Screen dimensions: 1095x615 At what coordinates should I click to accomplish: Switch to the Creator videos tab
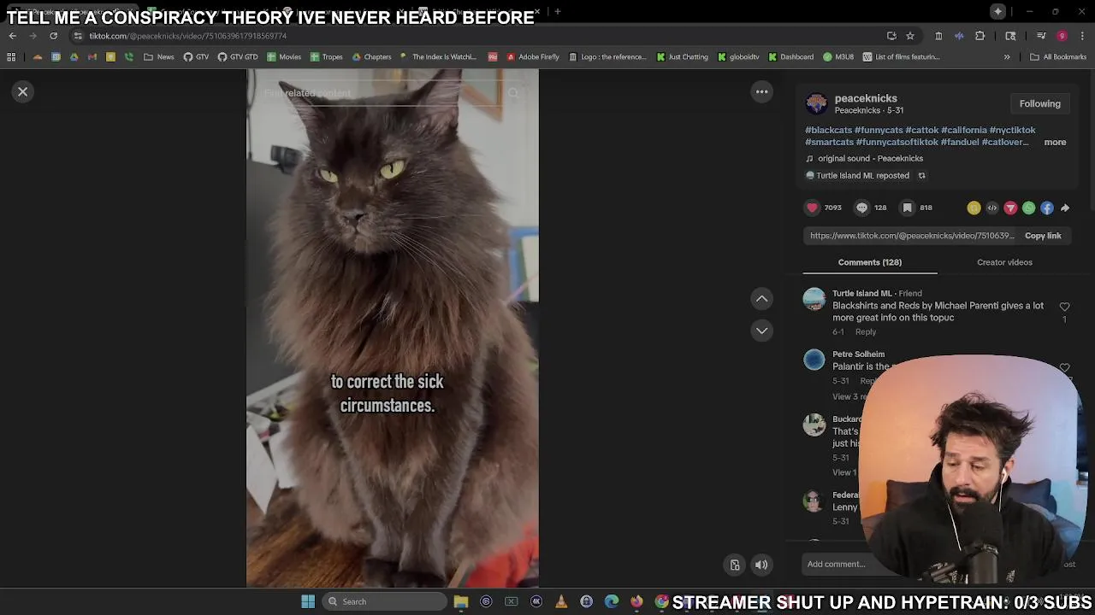(x=1004, y=262)
